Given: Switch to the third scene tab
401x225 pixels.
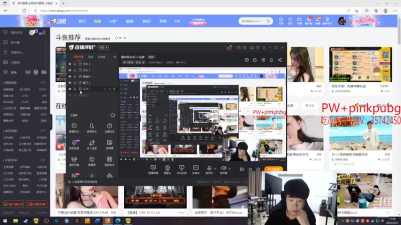Looking at the screenshot, I should tap(102, 57).
